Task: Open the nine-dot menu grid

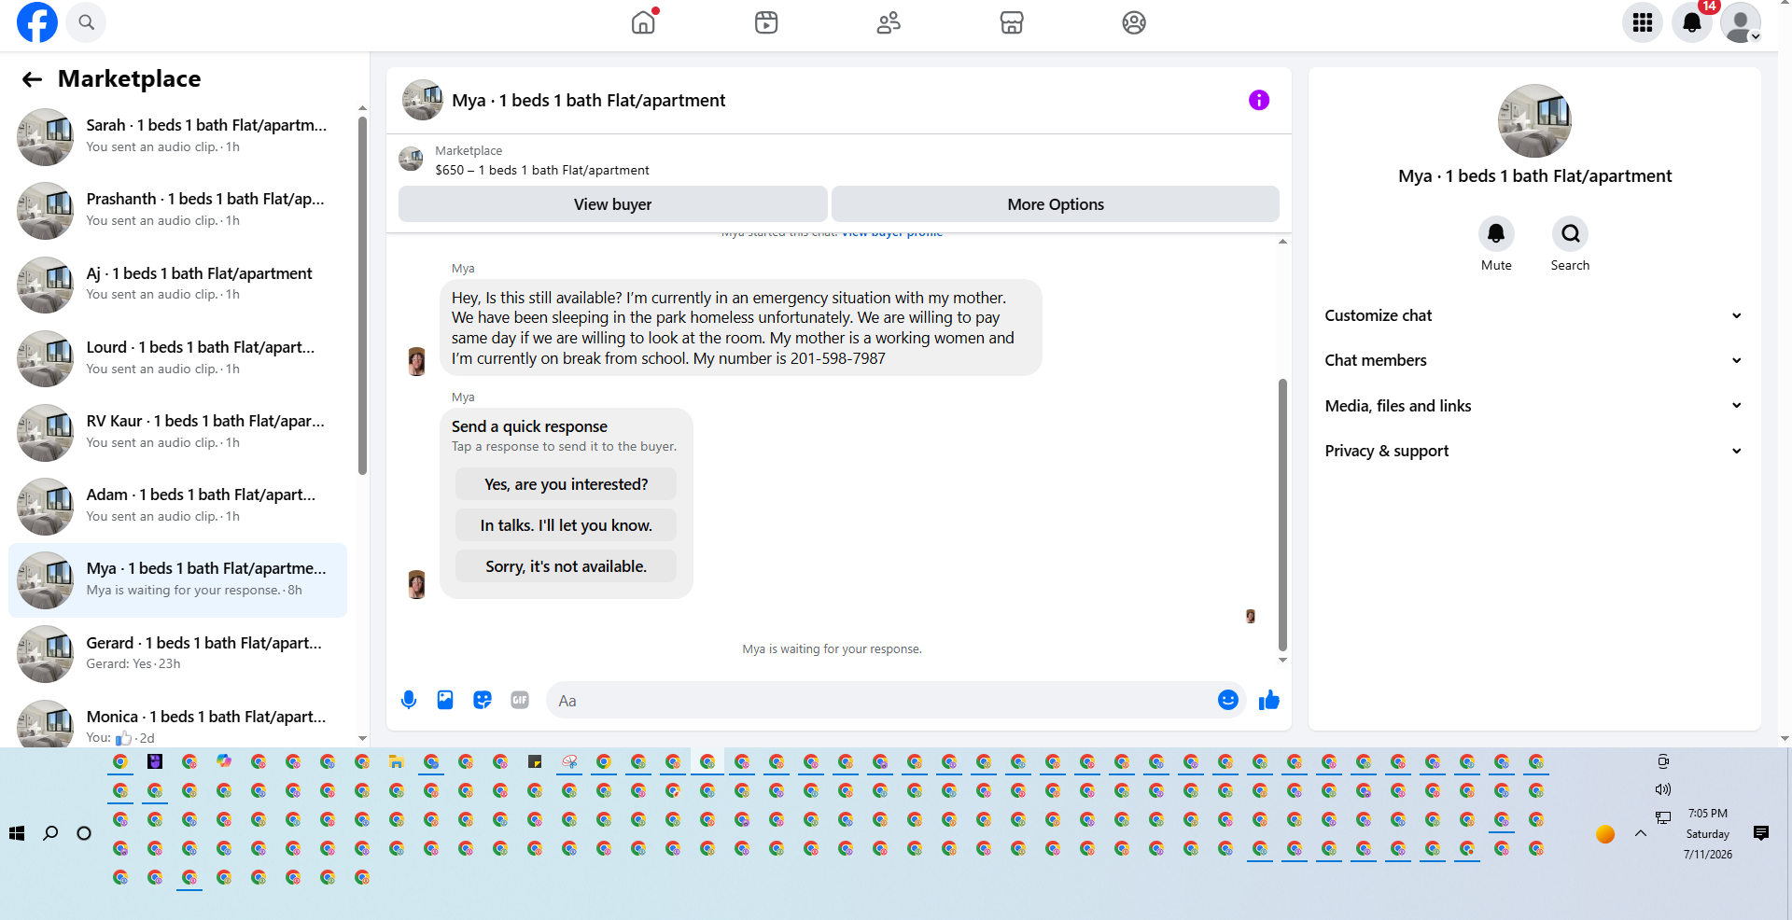Action: 1643,22
